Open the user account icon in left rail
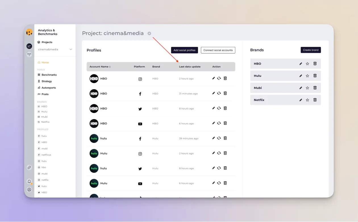The height and width of the screenshot is (222, 358). [x=29, y=190]
